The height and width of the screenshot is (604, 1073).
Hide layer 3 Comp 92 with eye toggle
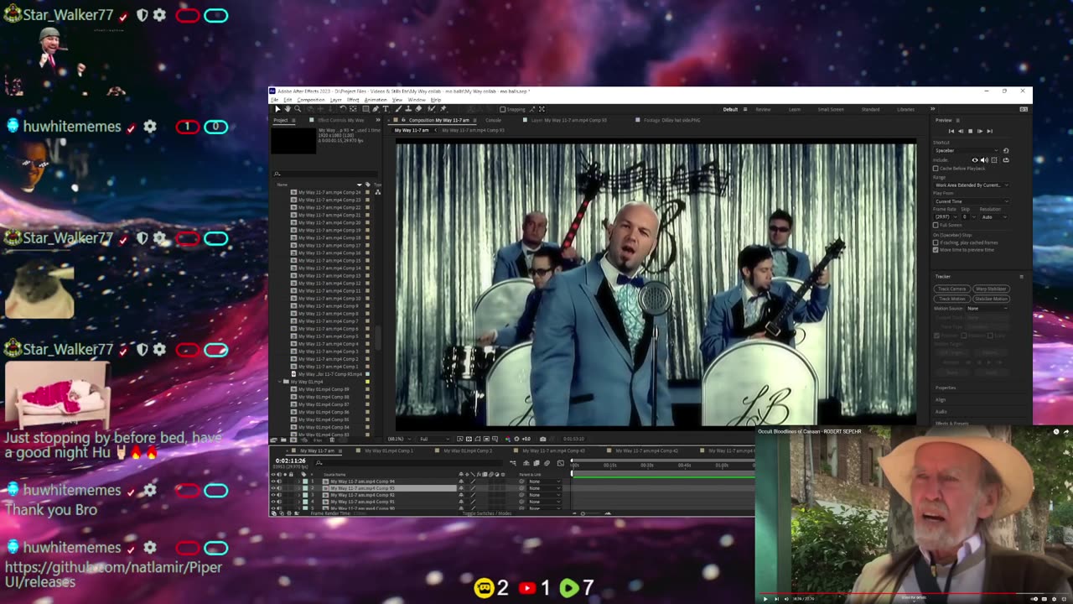273,495
